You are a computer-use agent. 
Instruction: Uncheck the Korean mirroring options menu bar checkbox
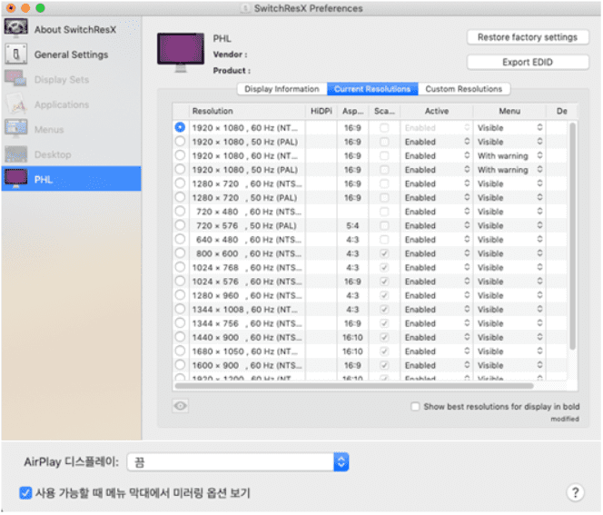(x=25, y=492)
